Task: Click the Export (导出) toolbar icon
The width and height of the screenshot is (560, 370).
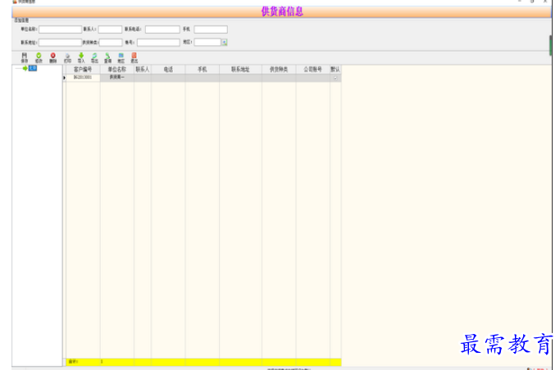Action: click(94, 56)
